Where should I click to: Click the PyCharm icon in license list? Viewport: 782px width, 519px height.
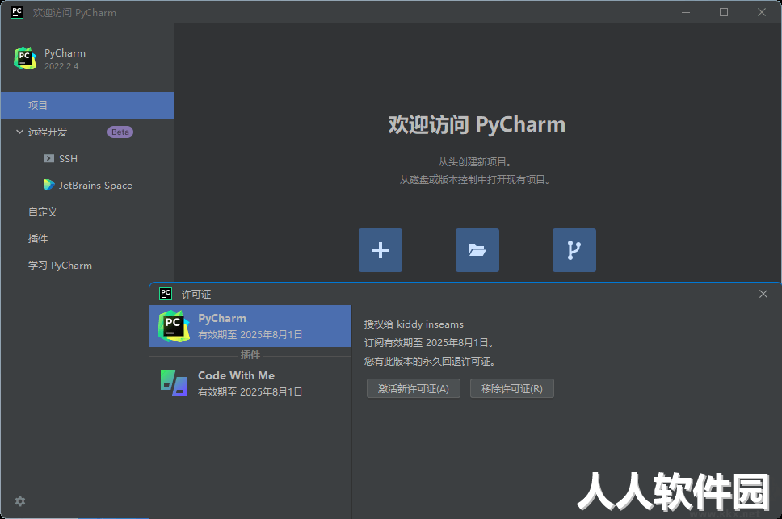tap(174, 326)
